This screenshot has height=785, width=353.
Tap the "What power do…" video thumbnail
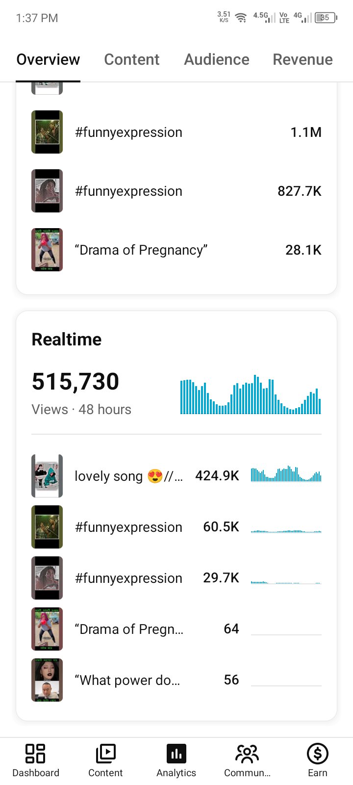(x=47, y=680)
